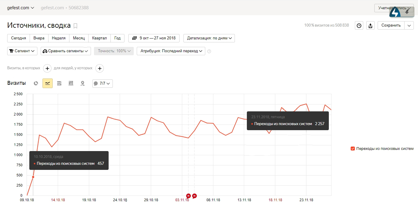Screen dimensions: 418x206
Task: Select the Квартал period
Action: pyautogui.click(x=99, y=38)
